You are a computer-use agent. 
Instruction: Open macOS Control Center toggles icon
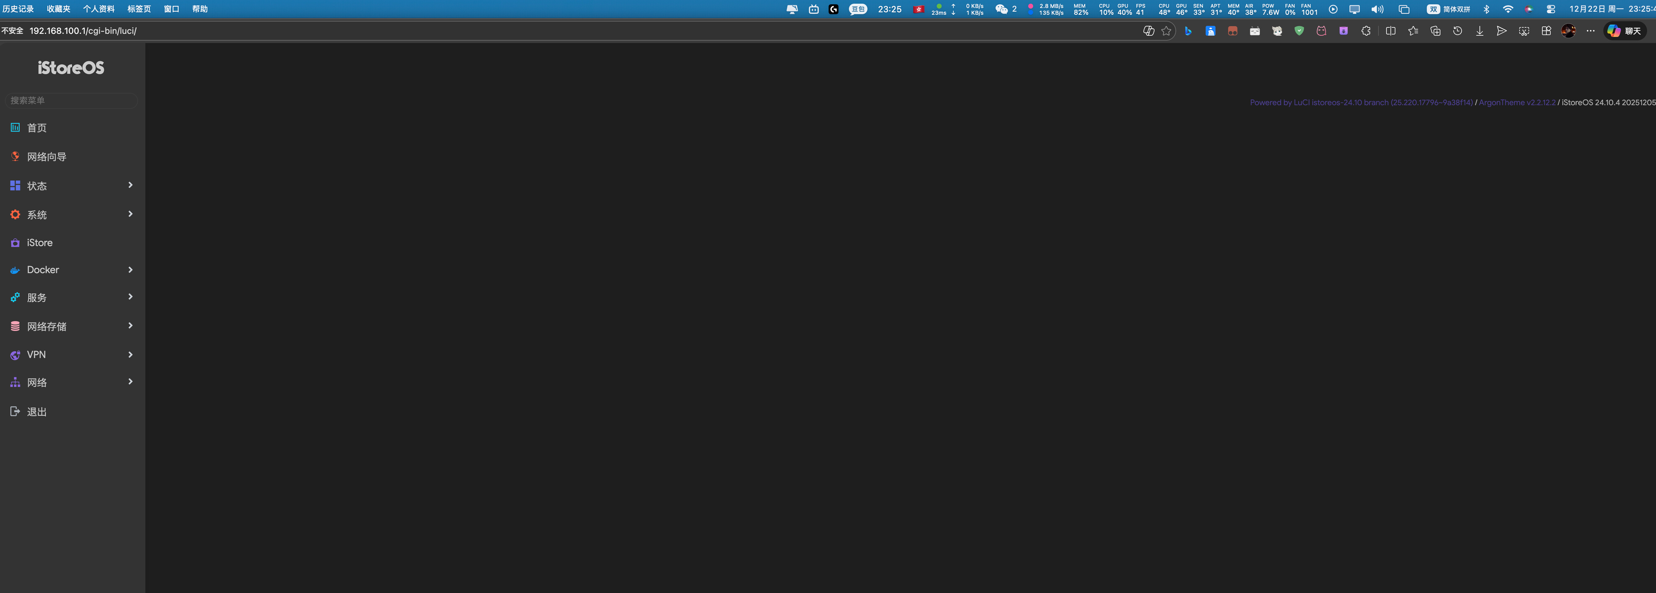pos(1551,9)
